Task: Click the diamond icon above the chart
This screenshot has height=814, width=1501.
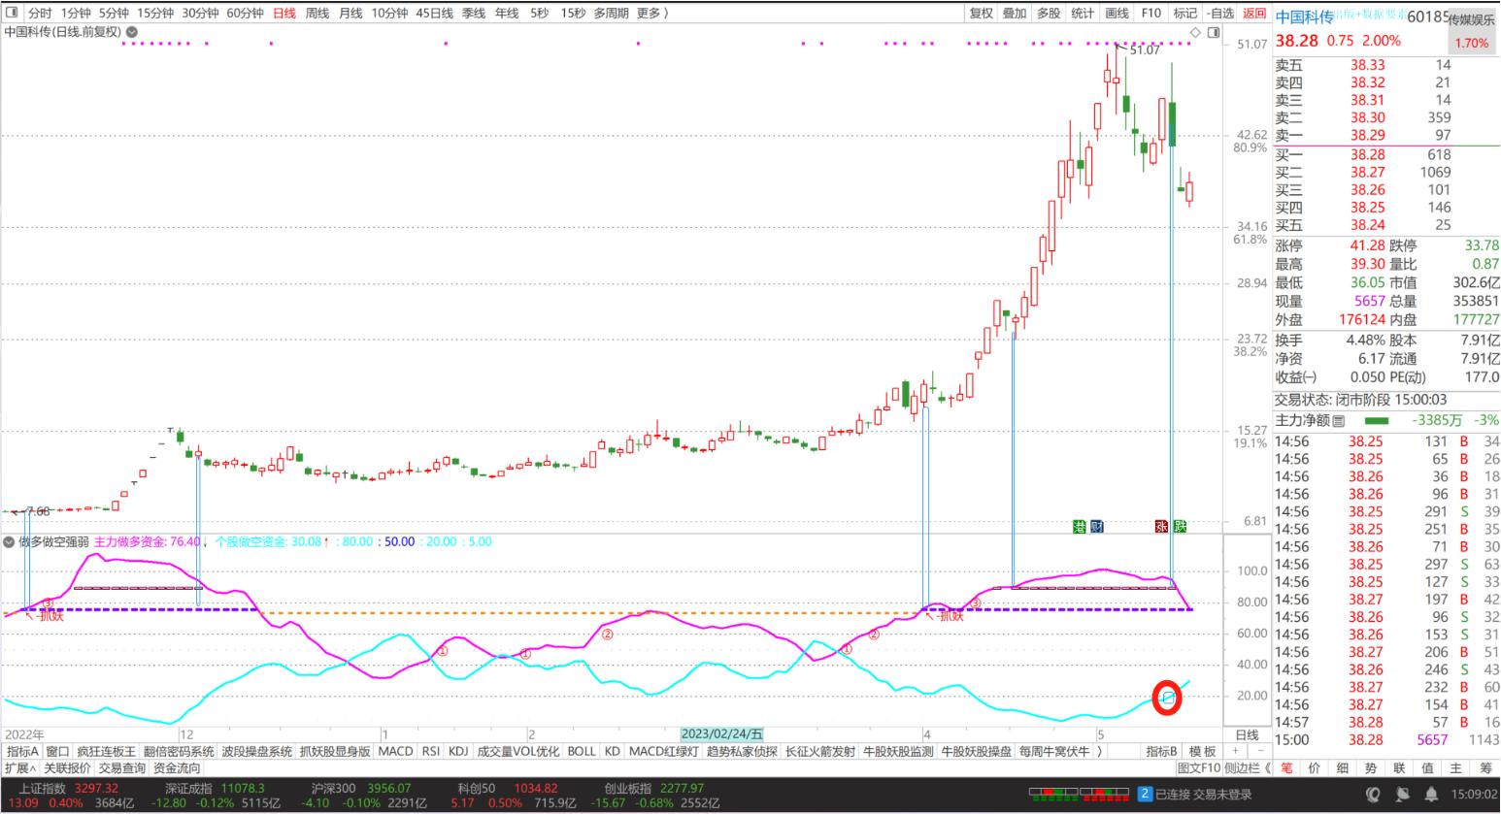Action: pyautogui.click(x=1195, y=32)
